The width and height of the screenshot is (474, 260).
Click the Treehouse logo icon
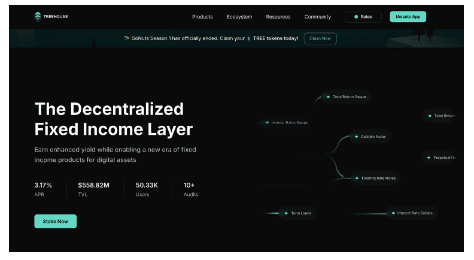(x=38, y=17)
